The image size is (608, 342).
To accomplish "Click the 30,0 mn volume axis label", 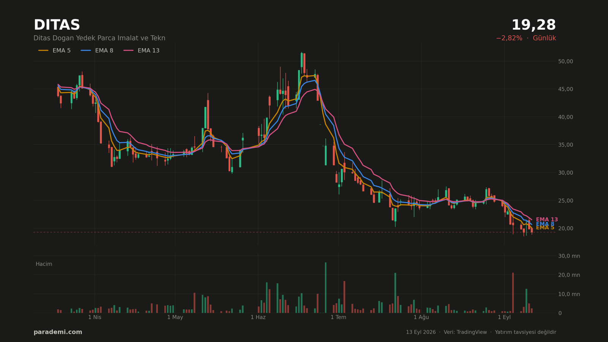I will point(569,256).
